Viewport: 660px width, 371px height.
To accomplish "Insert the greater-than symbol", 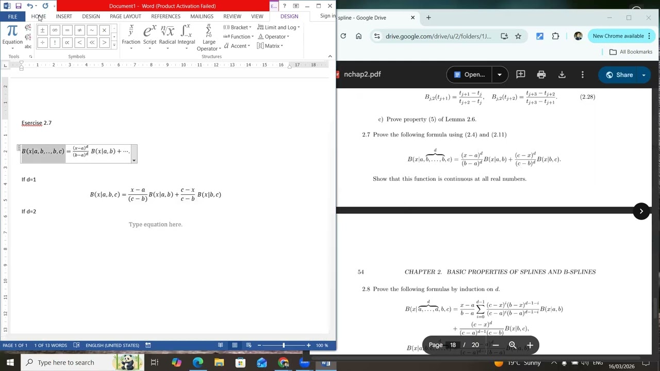I will point(104,43).
